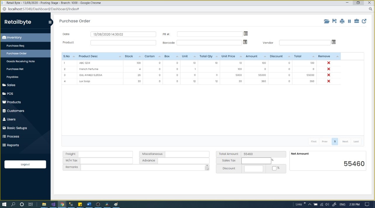Click the volume icon in system tray
Image resolution: width=375 pixels, height=208 pixels.
tap(327, 205)
